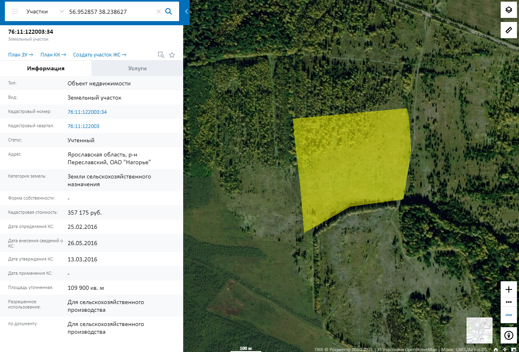Add parcel to favorites with star icon
The image size is (519, 352).
click(x=172, y=55)
